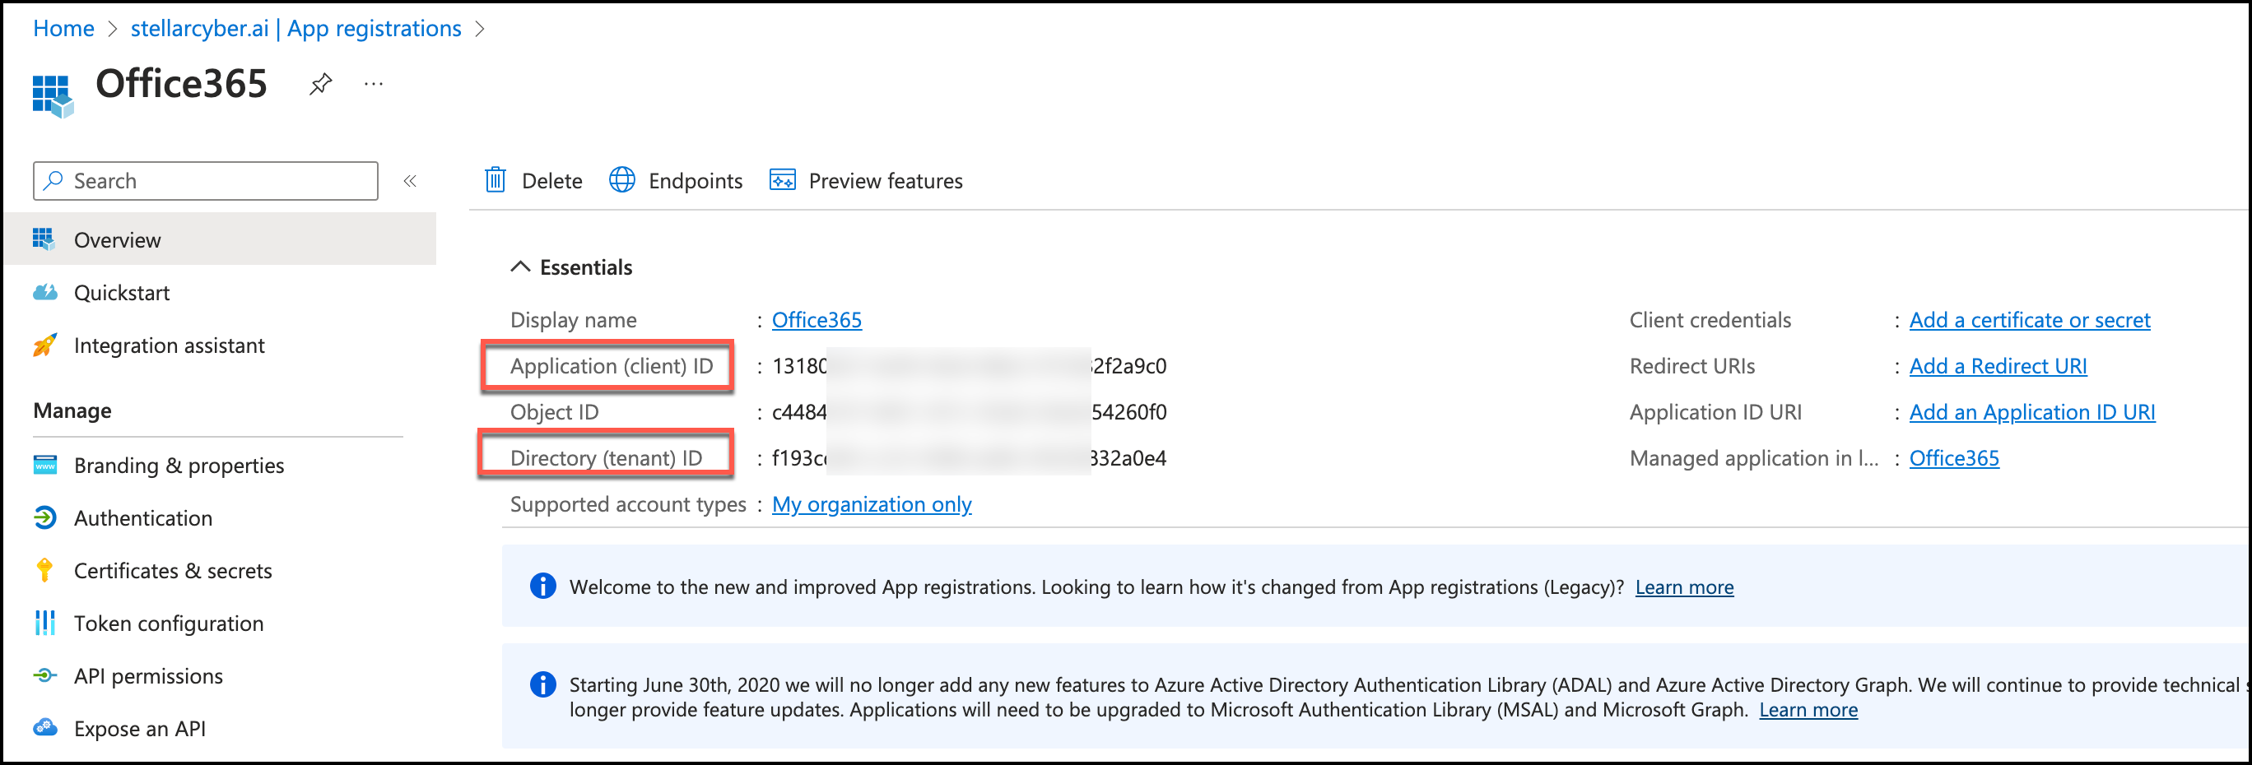This screenshot has height=765, width=2252.
Task: Click the Certificates & secrets key icon
Action: (45, 570)
